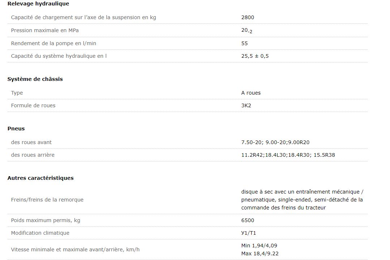Click the pump output value 55
The image size is (390, 260).
pos(245,43)
